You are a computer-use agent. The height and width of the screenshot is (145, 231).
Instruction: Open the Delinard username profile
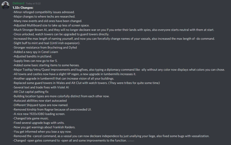tap(18, 3)
